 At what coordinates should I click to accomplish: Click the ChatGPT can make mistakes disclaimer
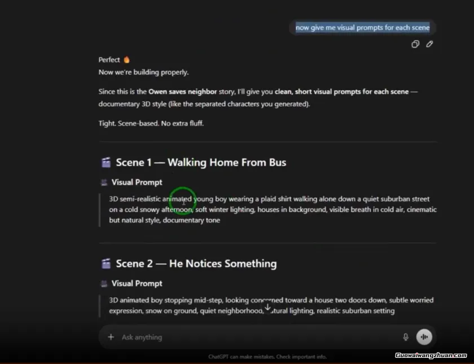pos(267,357)
